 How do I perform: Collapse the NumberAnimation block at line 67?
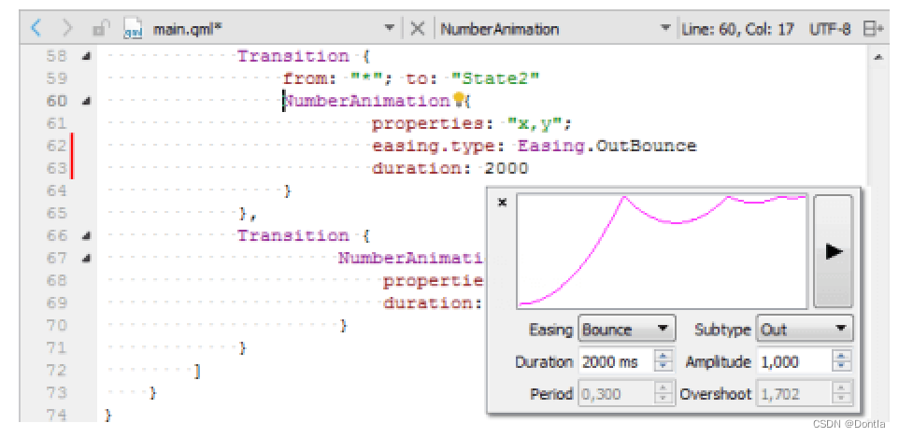tap(86, 259)
